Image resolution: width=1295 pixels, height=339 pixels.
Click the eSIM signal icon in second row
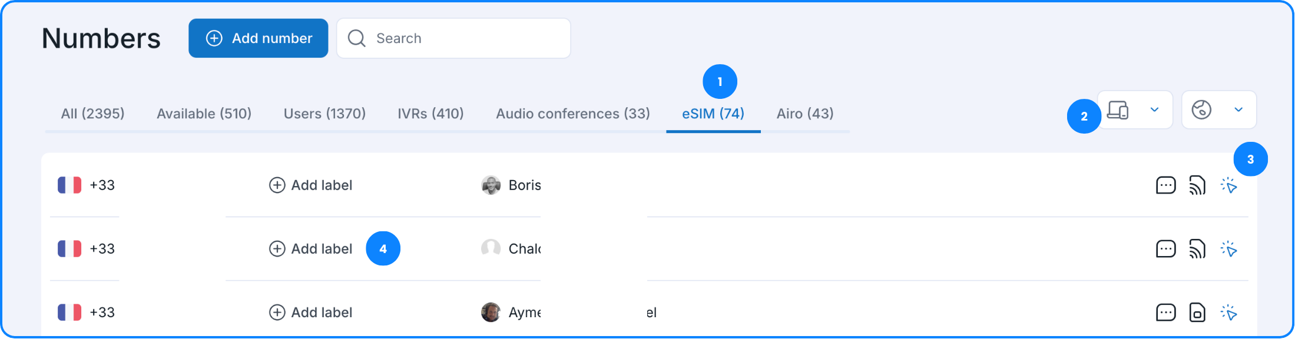pos(1197,249)
